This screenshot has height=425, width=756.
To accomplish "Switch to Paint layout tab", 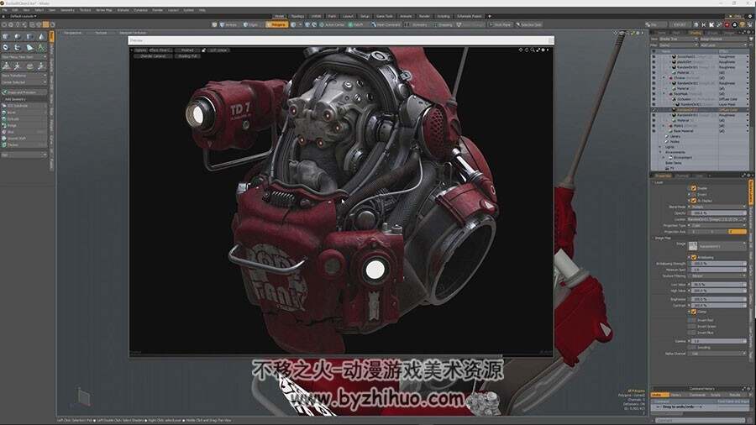I will (x=332, y=17).
